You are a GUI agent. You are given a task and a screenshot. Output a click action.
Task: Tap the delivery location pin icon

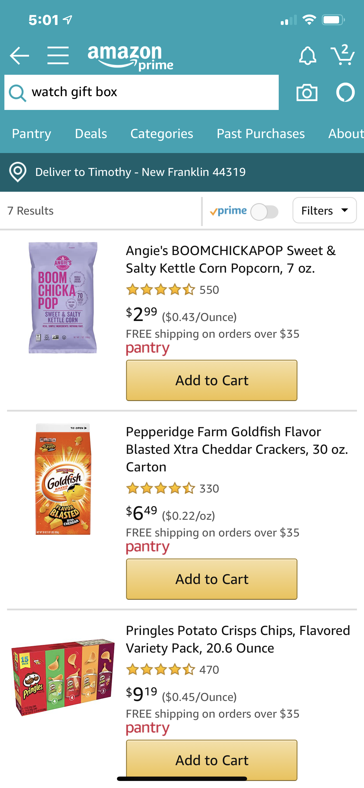[18, 172]
